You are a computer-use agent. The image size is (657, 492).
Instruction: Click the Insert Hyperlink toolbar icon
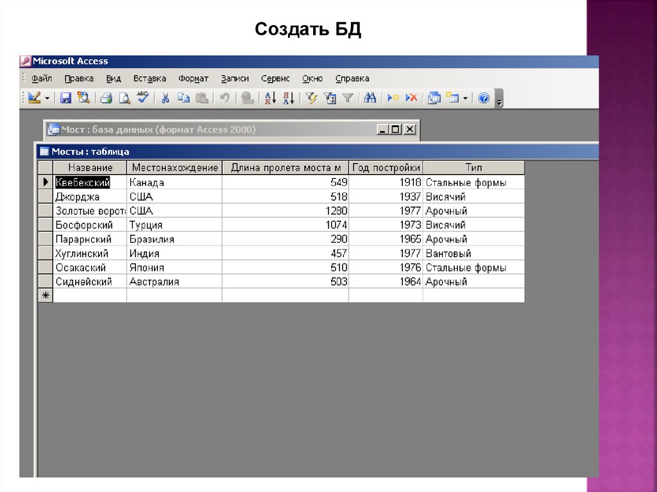[248, 98]
